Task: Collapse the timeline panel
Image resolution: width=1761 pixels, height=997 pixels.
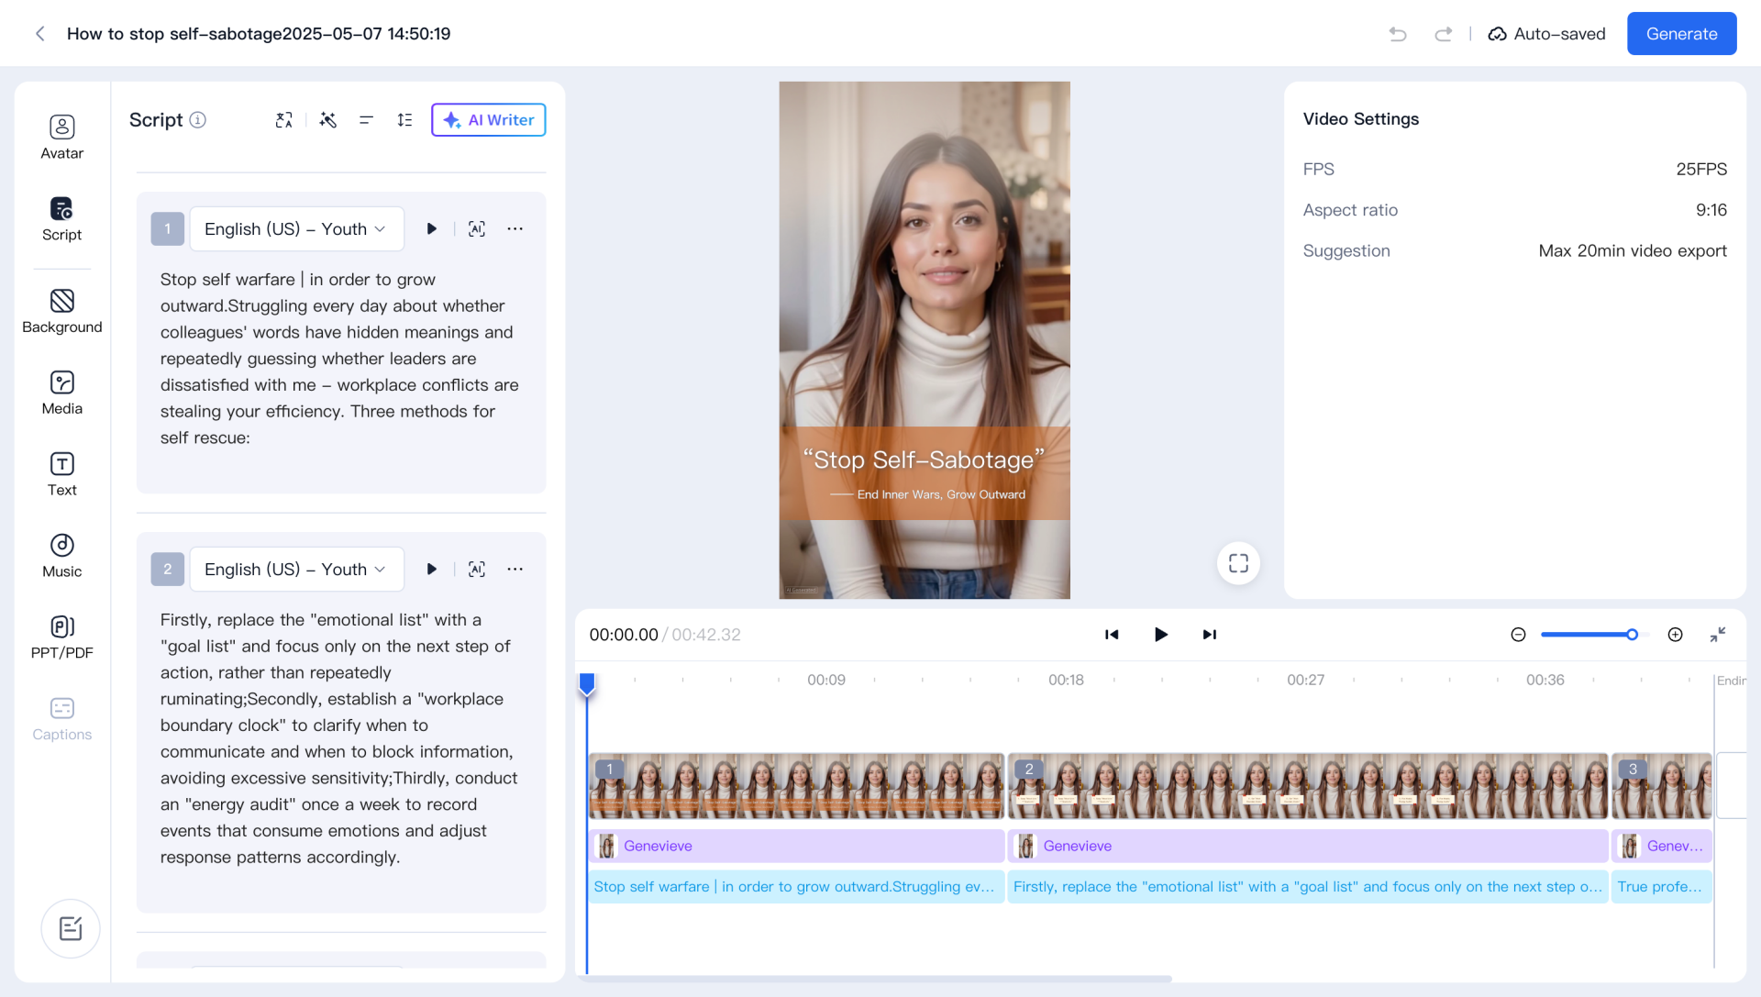Action: pos(1718,635)
